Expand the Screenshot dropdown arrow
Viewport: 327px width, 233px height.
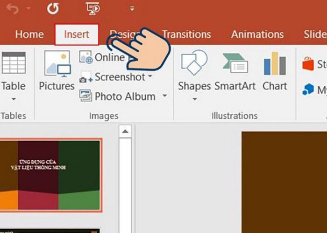[150, 77]
